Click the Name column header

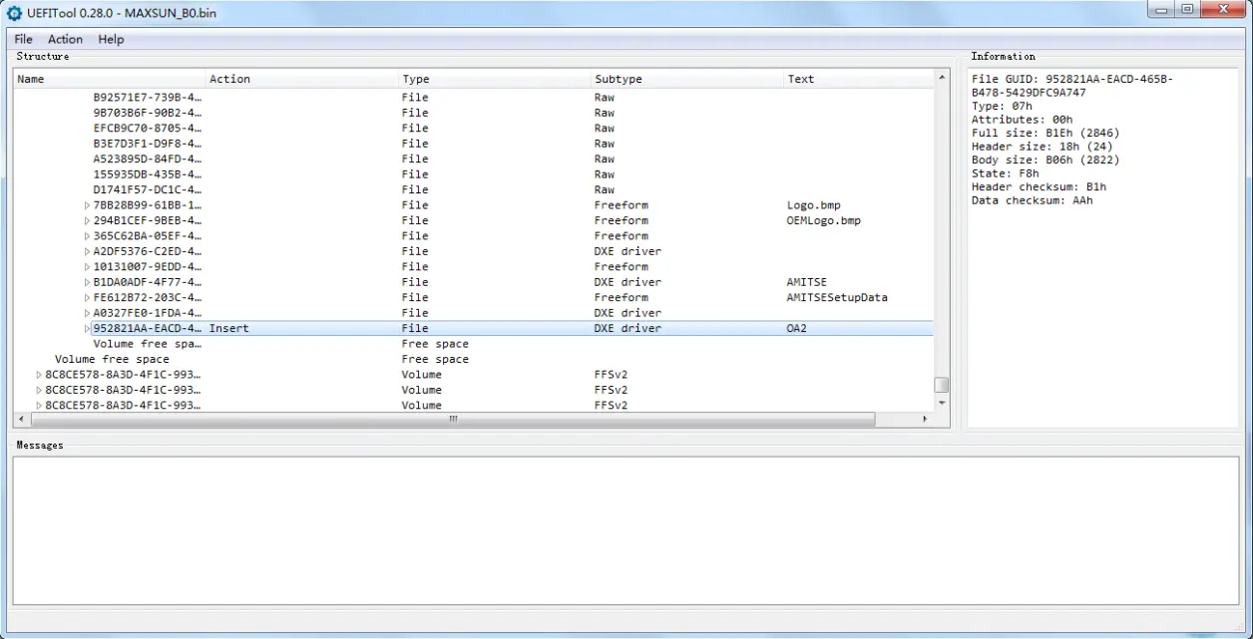coord(110,79)
